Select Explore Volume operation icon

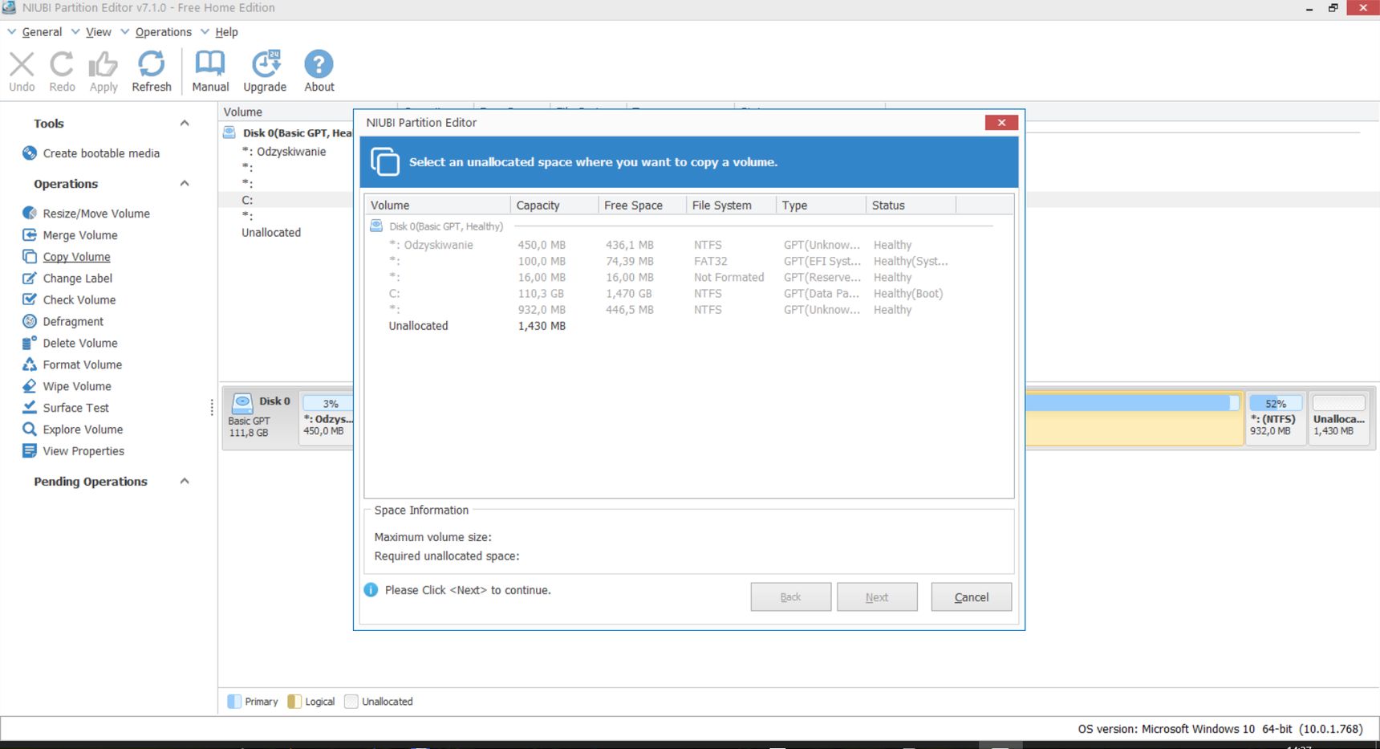pos(30,429)
